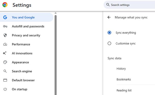Click the search icon in Search settings box
Viewport: 155px width, 95px height.
pos(108,5)
